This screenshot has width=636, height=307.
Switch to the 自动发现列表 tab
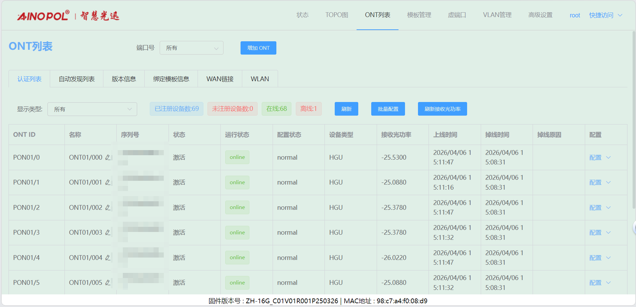coord(76,79)
